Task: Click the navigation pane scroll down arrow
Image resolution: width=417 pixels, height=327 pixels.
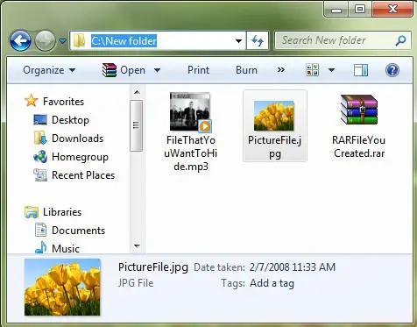Action: (x=137, y=246)
